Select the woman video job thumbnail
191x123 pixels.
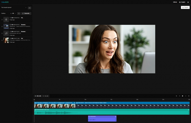coord(6,40)
